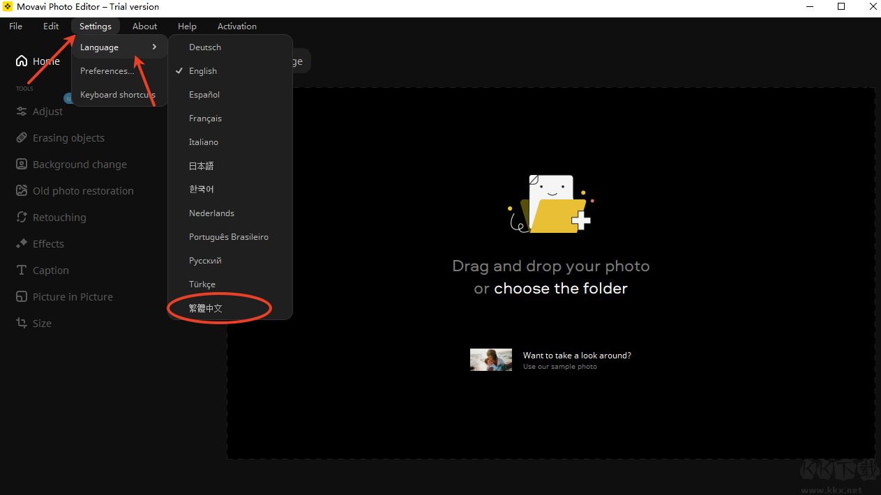Click Drag and drop your photo text
Viewport: 881px width, 495px height.
coord(551,266)
